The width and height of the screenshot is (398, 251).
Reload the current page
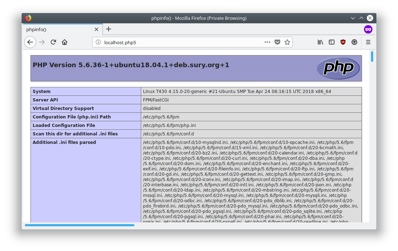pos(53,42)
